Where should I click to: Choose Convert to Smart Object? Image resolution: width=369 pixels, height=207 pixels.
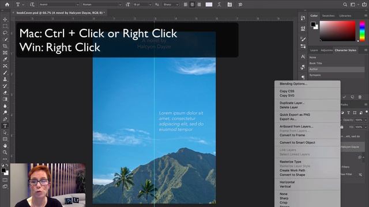tap(298, 143)
